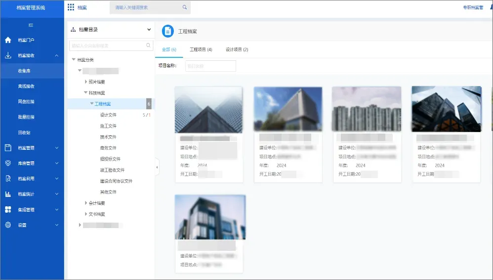Select 竣工验收文件 in the tree
The height and width of the screenshot is (280, 493).
pos(112,170)
